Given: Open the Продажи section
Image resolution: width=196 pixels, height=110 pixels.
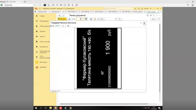Looking at the screenshot, I should pyautogui.click(x=42, y=31).
